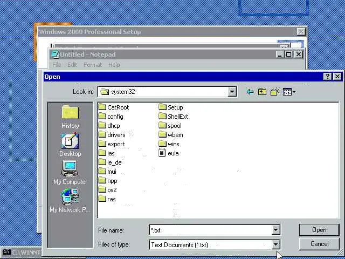Viewport: 345px width, 259px height.
Task: Open My Computer in places bar
Action: (70, 173)
